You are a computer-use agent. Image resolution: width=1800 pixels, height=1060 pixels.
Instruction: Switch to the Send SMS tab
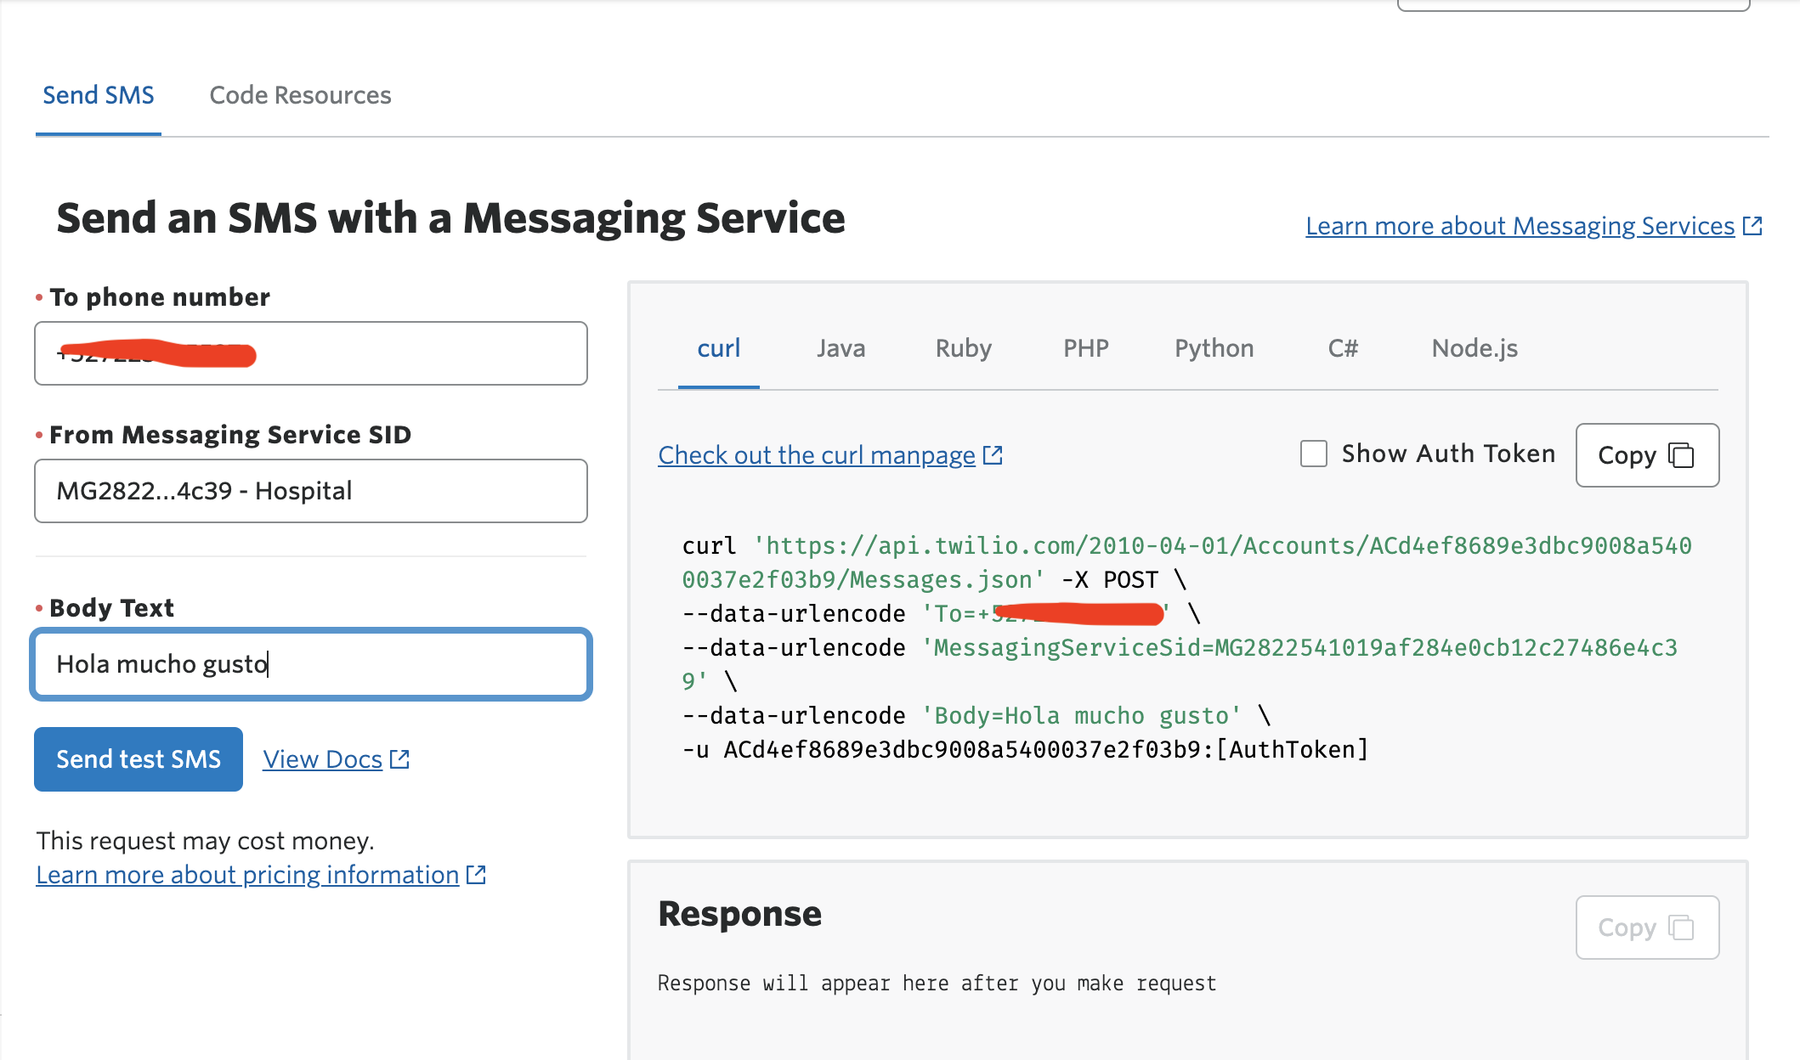click(x=99, y=95)
